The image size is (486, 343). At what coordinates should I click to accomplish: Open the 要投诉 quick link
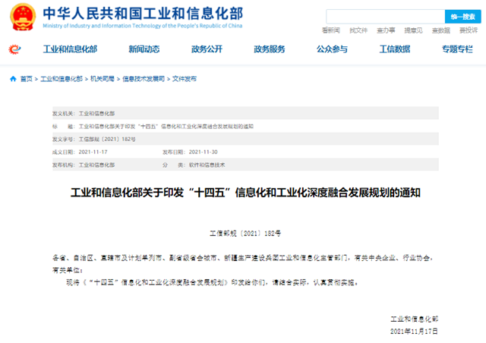tap(469, 30)
